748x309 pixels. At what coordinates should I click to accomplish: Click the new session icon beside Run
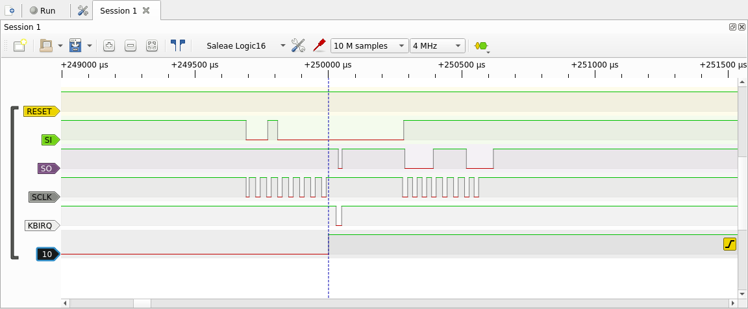[x=11, y=10]
